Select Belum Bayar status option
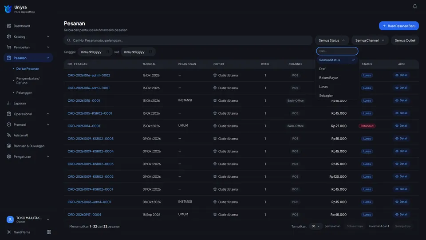 pos(337,78)
